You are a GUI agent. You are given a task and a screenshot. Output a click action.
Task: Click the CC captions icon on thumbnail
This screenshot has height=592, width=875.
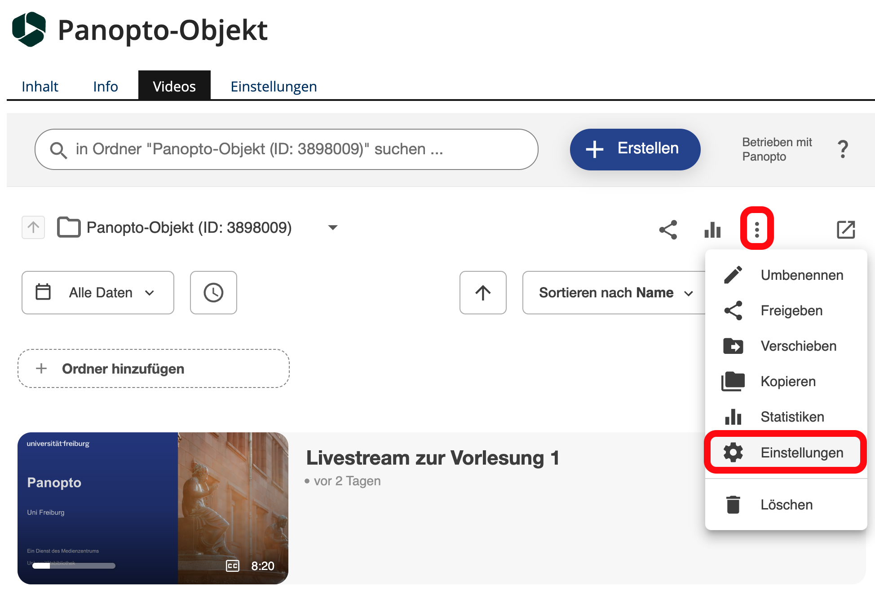coord(232,566)
